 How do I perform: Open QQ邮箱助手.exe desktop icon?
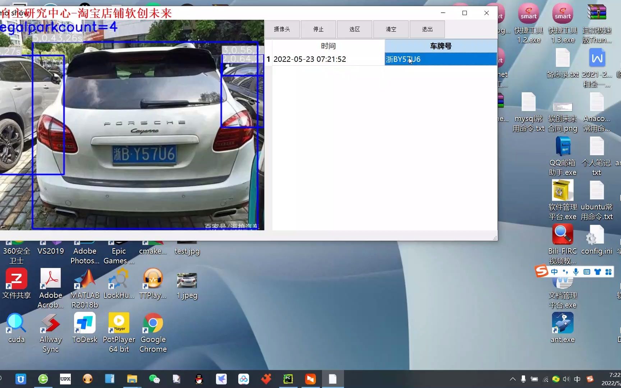[563, 156]
